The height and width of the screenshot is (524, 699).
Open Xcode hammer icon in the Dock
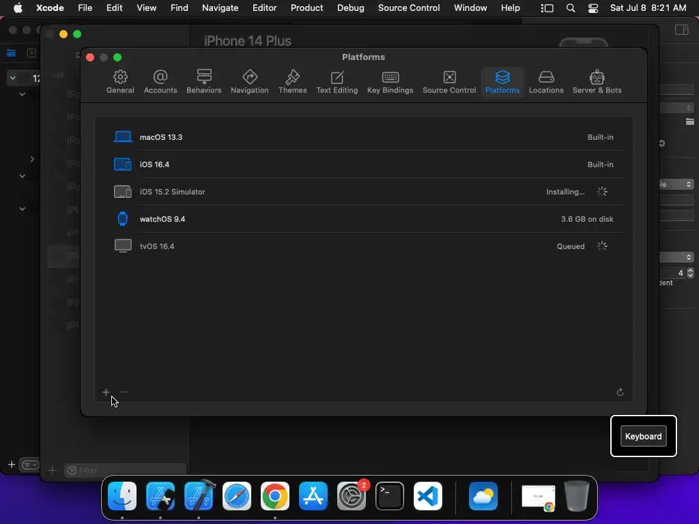199,496
